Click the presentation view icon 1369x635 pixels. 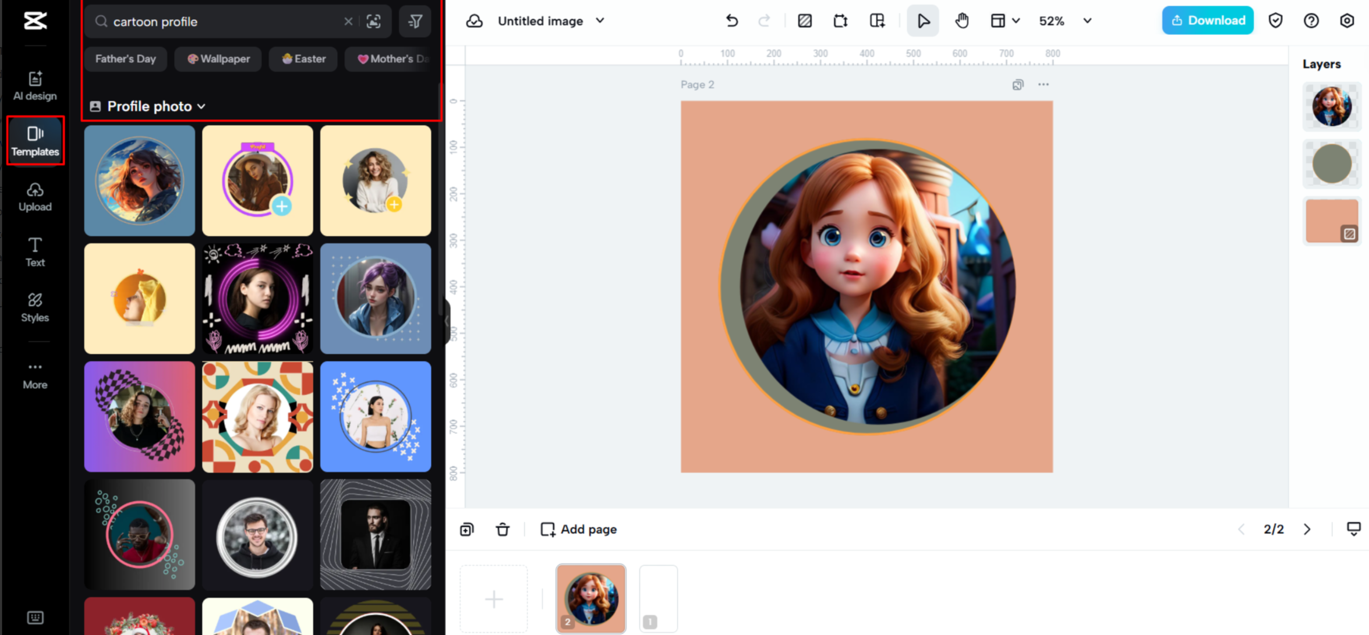coord(1354,529)
